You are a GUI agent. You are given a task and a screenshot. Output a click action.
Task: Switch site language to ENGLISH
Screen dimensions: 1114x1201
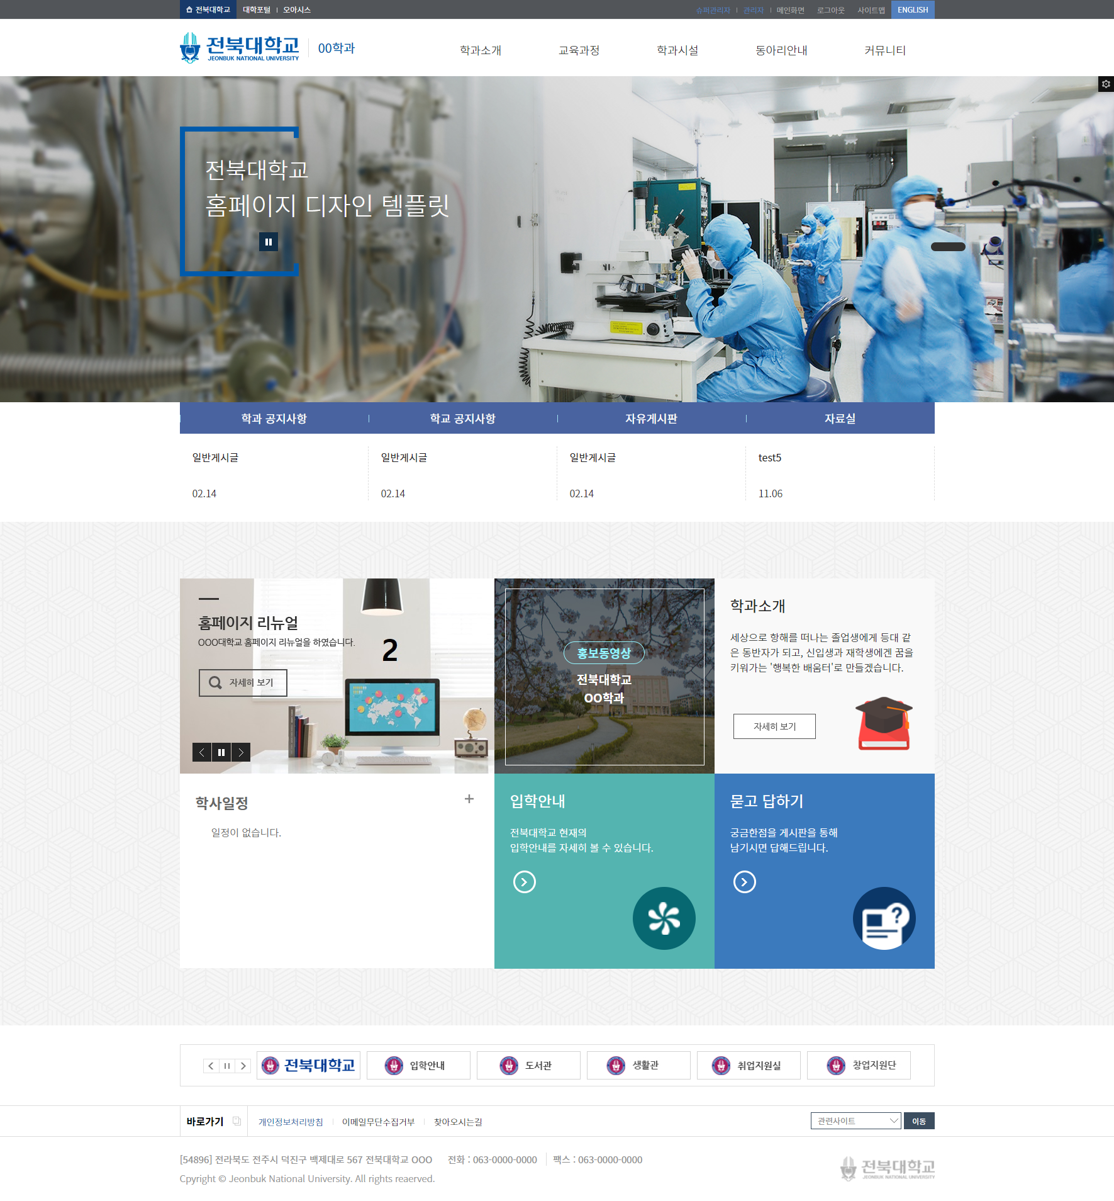pos(912,9)
